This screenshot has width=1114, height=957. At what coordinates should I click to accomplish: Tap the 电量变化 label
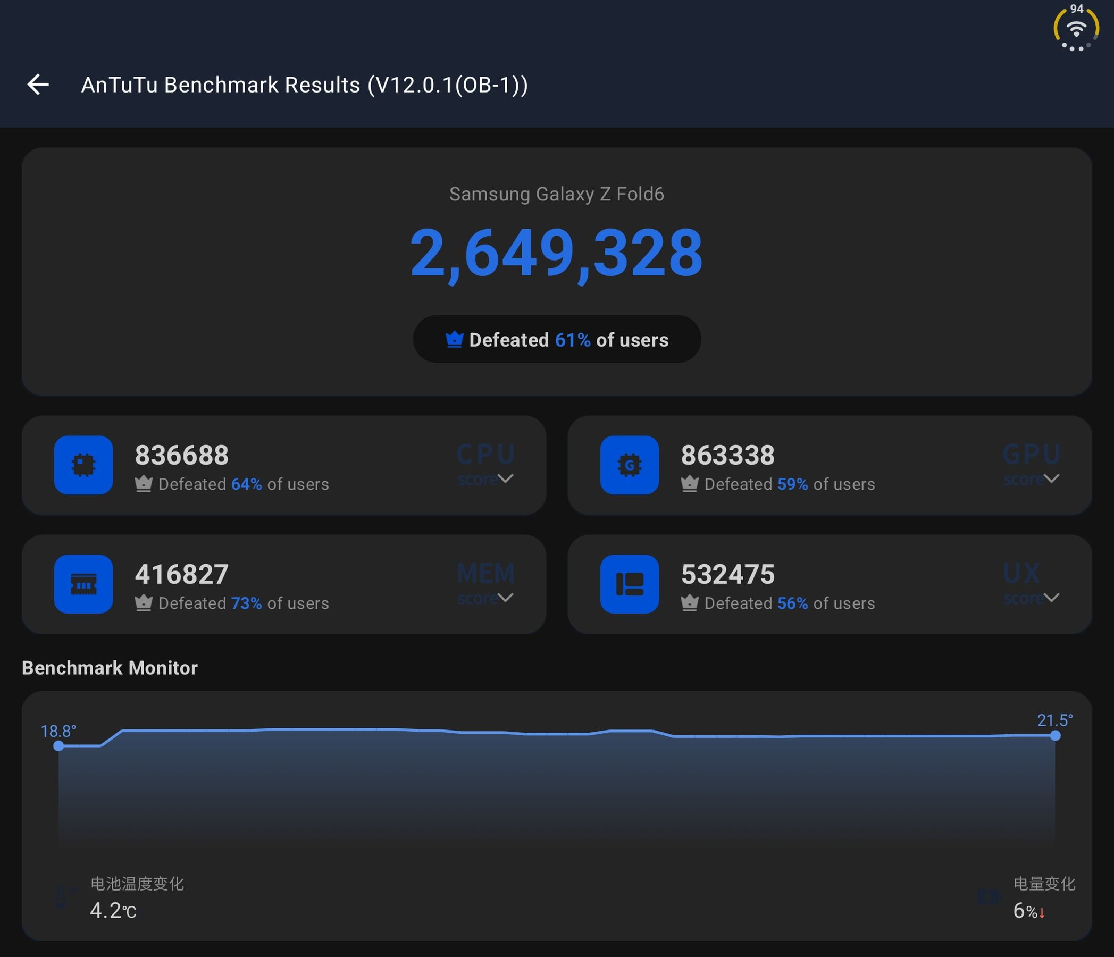click(x=1044, y=883)
